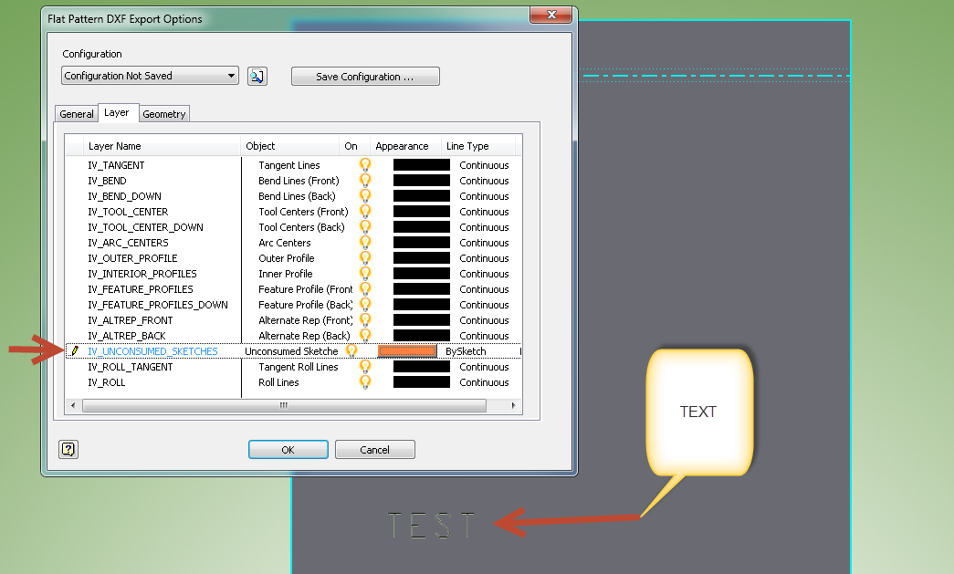954x574 pixels.
Task: Switch to the Geometry tab
Action: [164, 113]
